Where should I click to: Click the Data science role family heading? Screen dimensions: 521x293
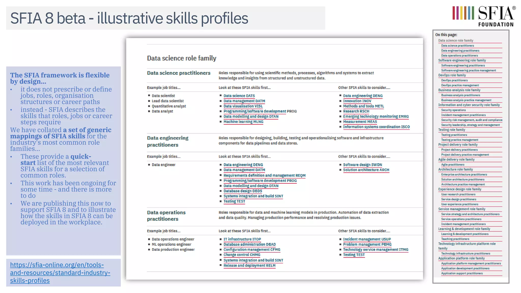(x=182, y=58)
